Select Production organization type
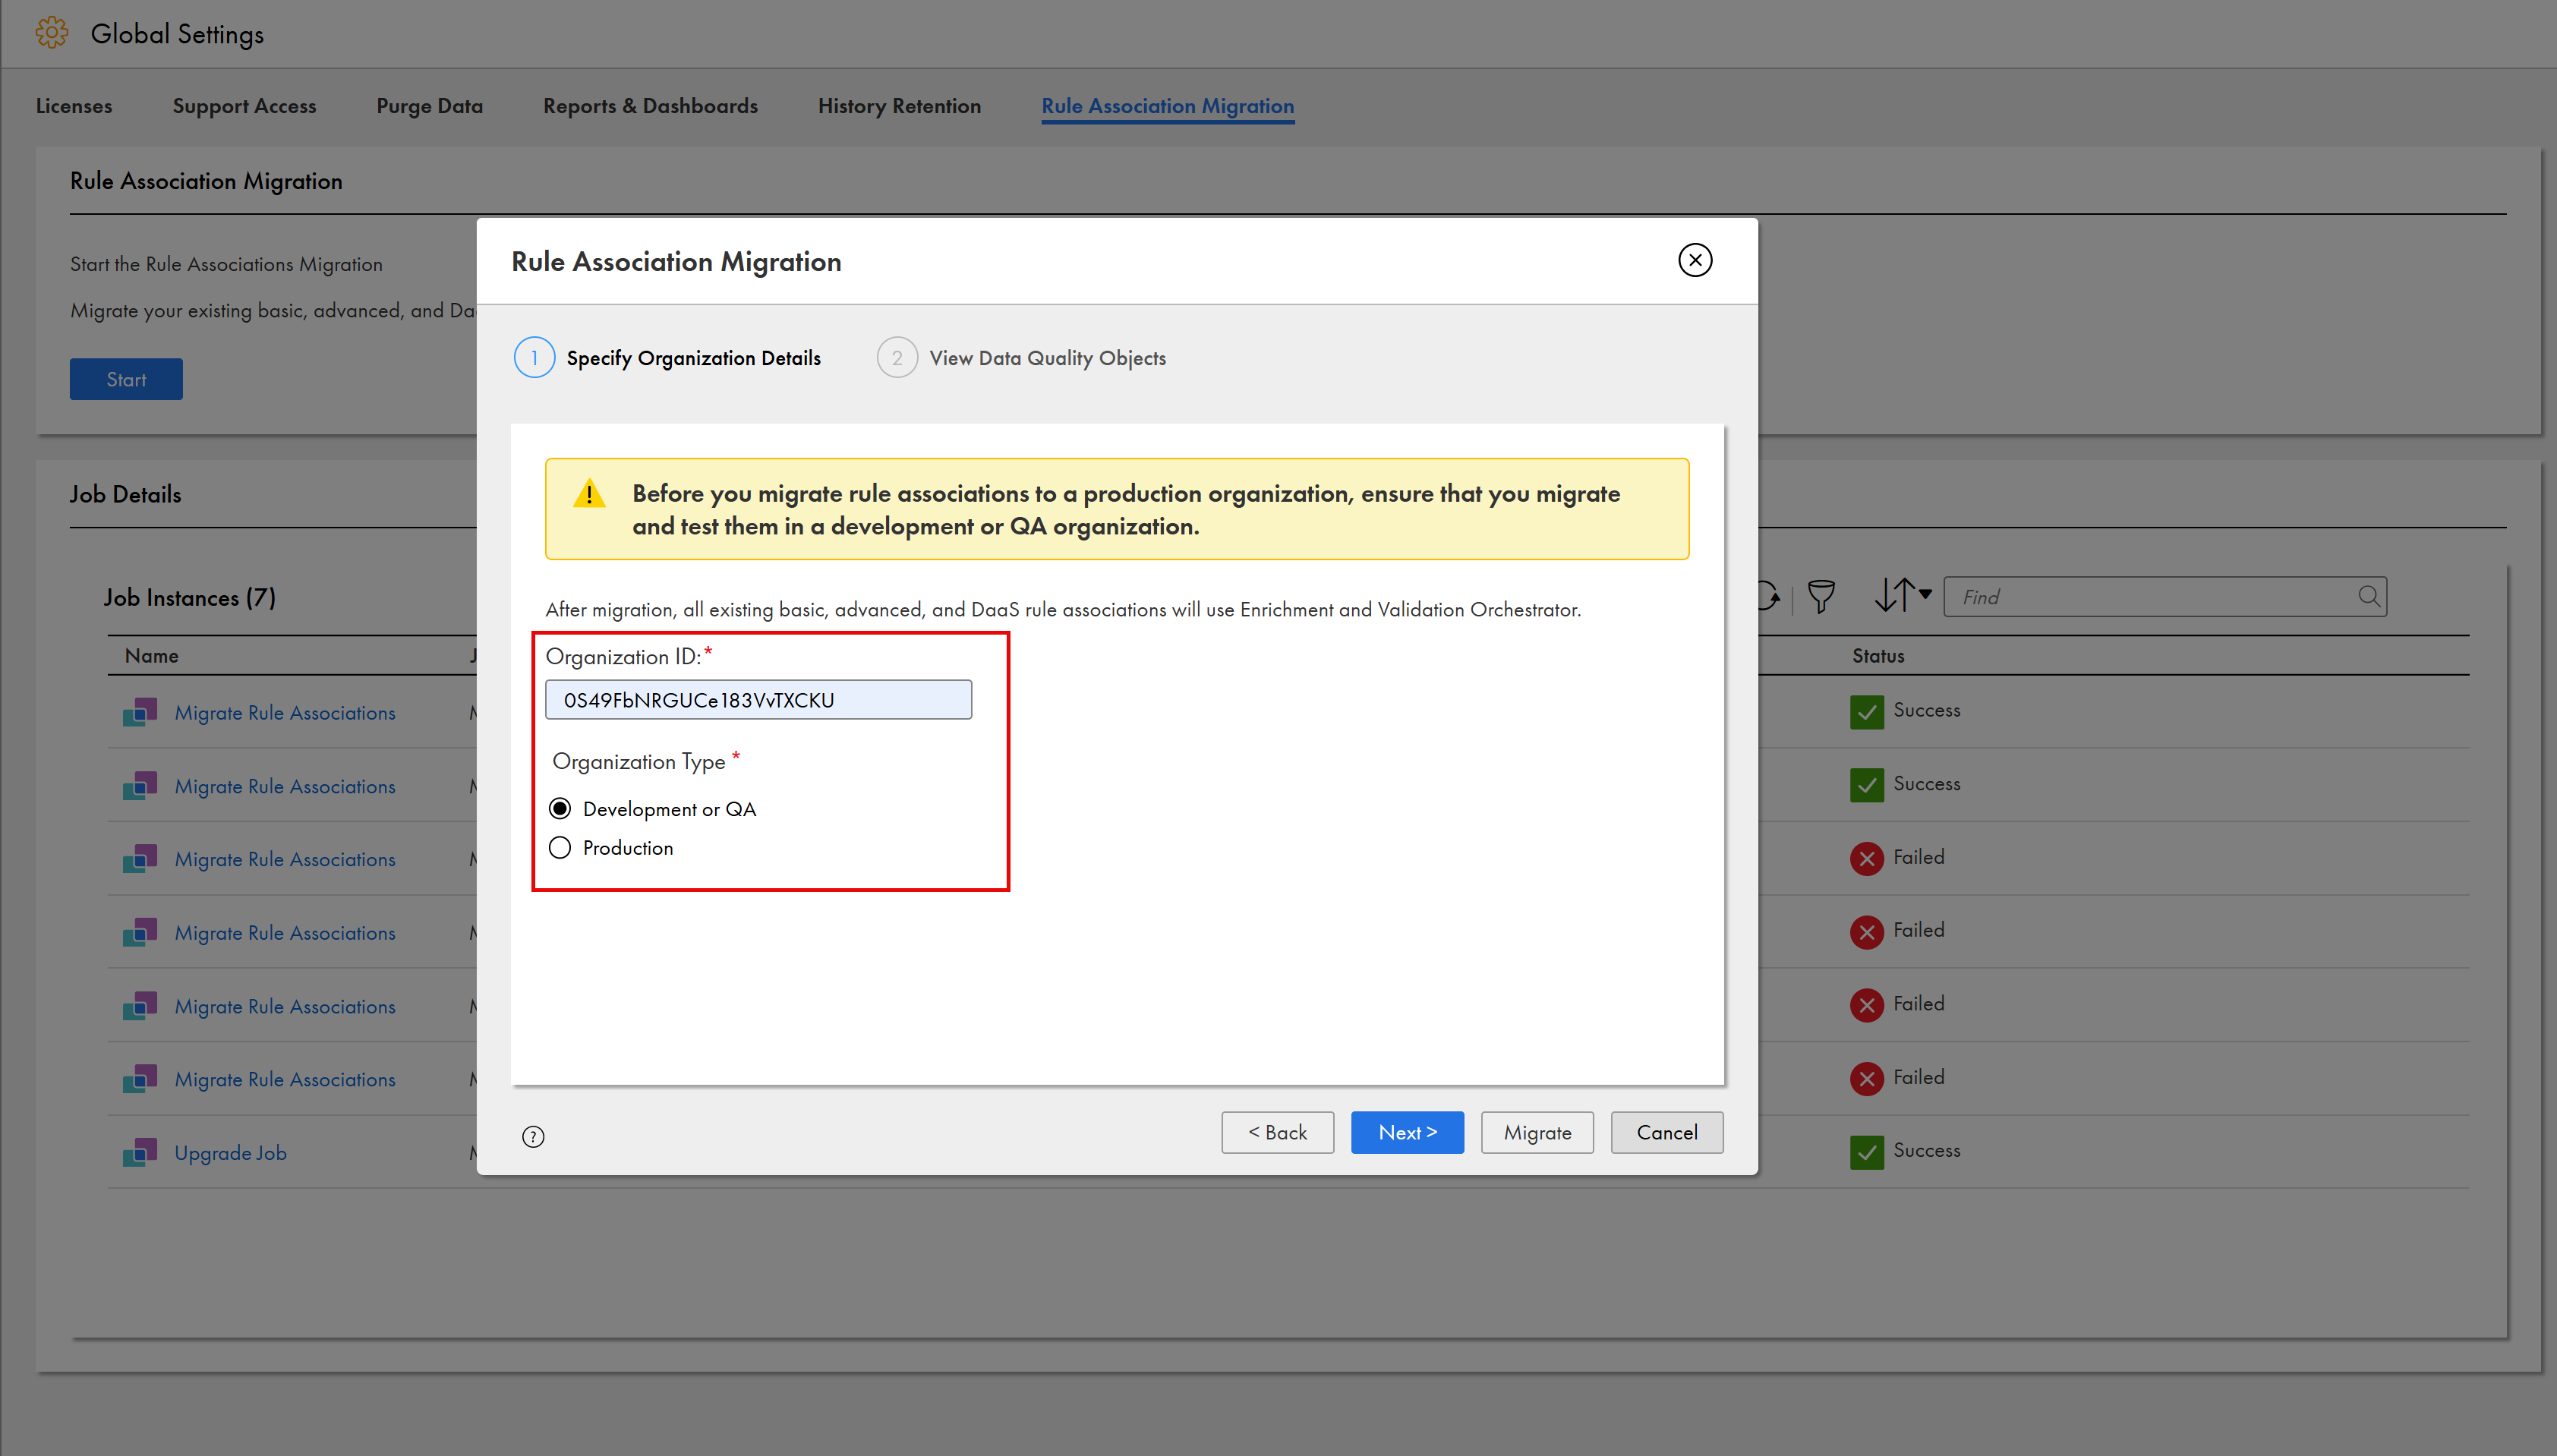2557x1456 pixels. point(560,847)
